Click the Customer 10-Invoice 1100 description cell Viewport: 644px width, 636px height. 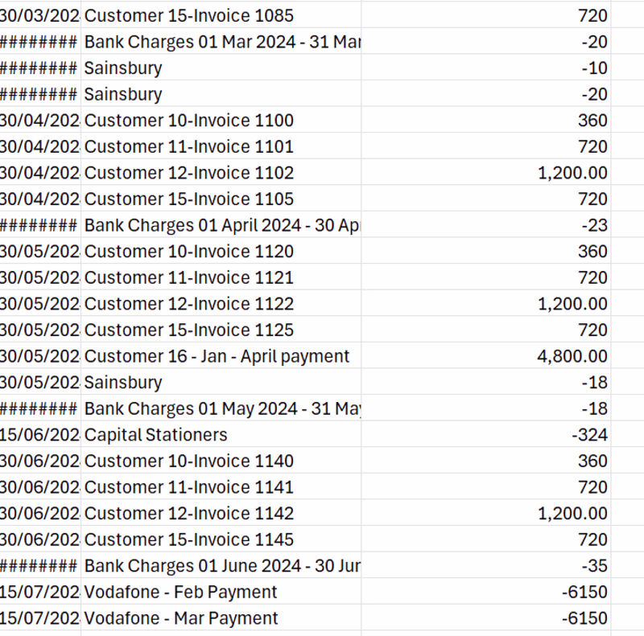[x=189, y=121]
